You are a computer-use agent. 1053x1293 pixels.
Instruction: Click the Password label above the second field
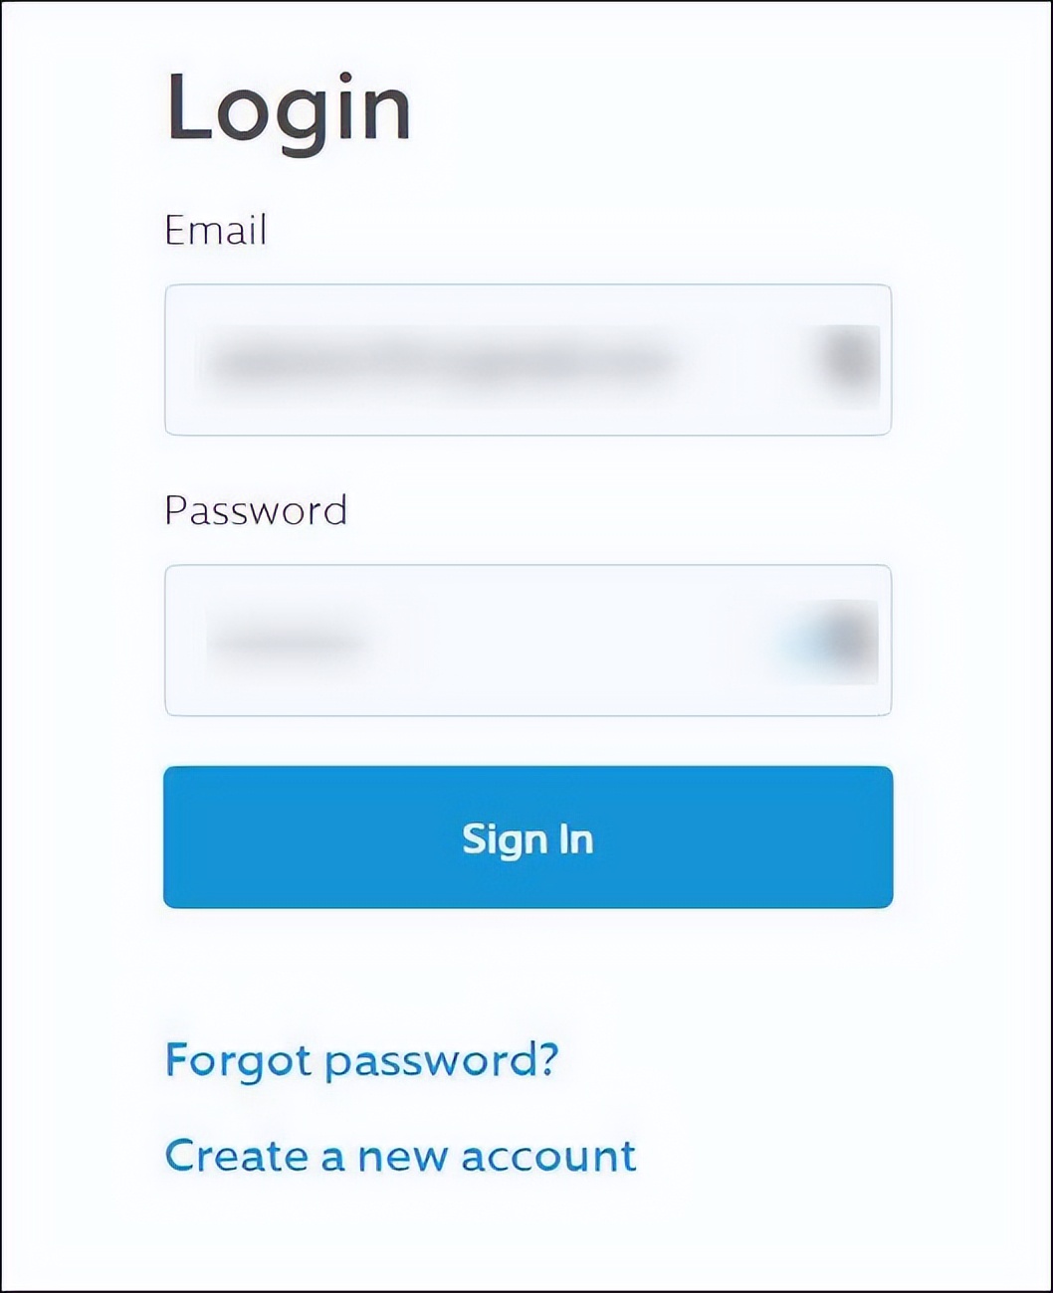(256, 510)
